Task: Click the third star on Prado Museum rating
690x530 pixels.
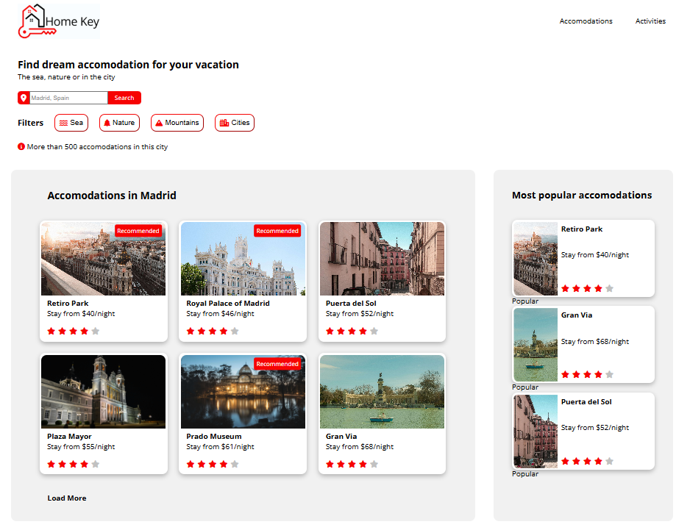Action: [212, 464]
